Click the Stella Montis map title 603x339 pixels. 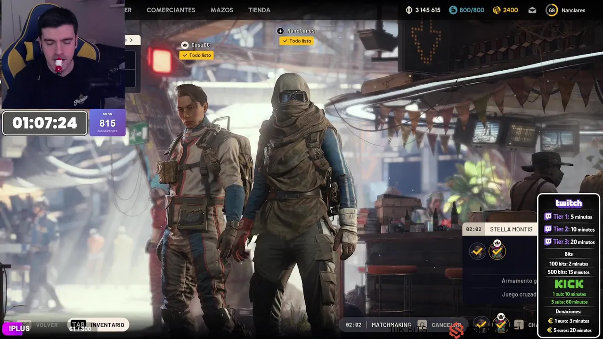511,229
